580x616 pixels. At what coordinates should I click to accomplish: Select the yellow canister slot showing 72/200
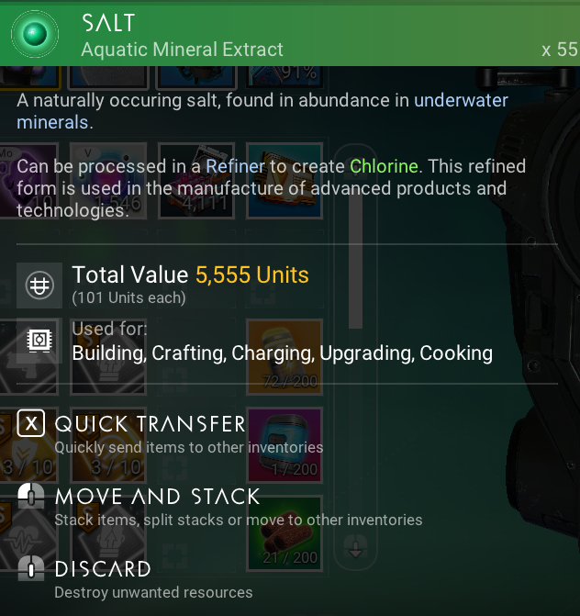284,357
